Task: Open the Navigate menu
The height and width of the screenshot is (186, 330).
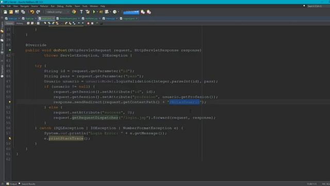Action: (24, 6)
